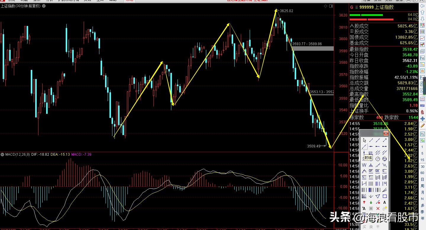Click the 跌家数 count 1544

tap(413, 117)
